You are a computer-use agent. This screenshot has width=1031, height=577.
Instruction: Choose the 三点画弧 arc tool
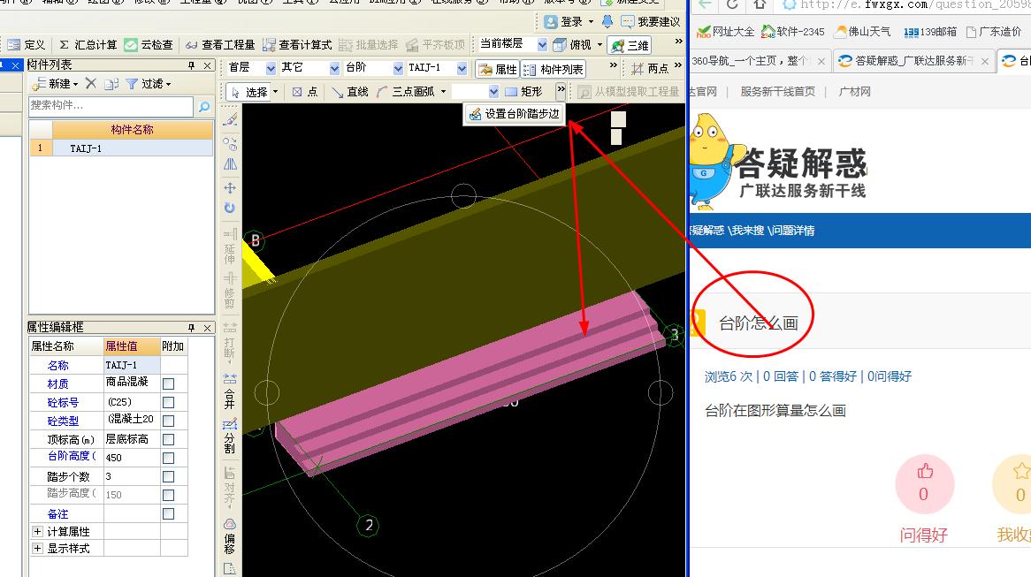pos(406,92)
